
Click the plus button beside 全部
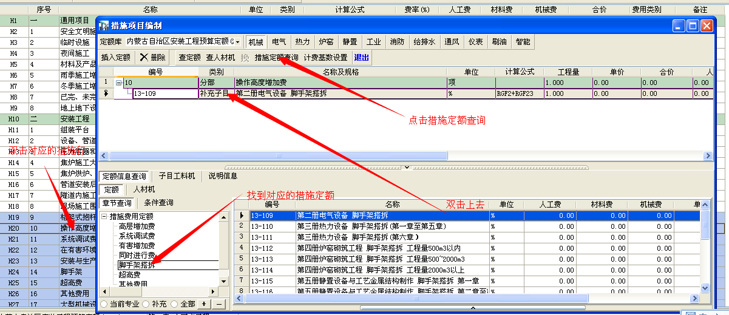point(204,303)
